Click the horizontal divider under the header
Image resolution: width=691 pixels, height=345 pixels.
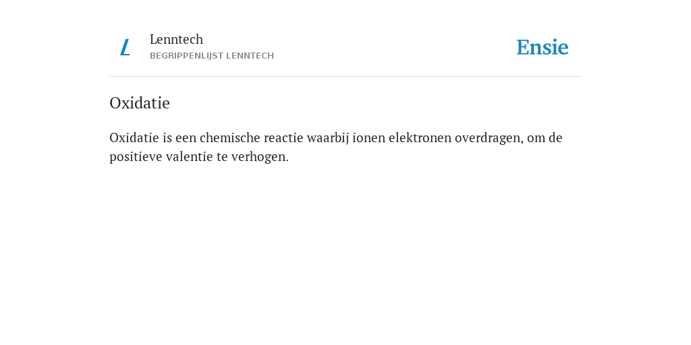coord(345,77)
